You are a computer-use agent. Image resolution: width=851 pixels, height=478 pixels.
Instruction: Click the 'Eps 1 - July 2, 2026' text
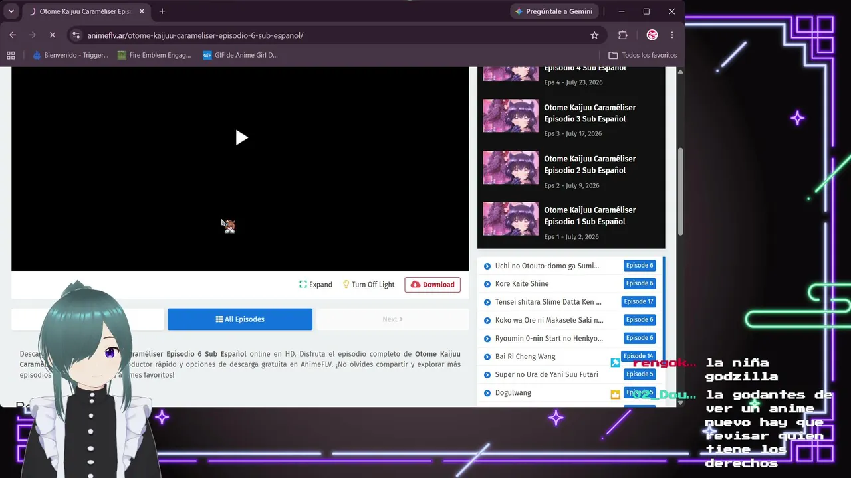pos(572,237)
